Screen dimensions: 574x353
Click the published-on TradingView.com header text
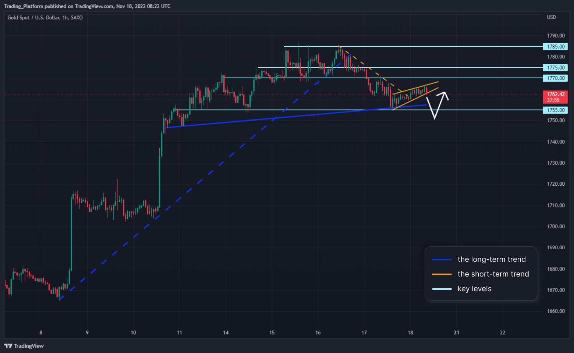point(87,6)
